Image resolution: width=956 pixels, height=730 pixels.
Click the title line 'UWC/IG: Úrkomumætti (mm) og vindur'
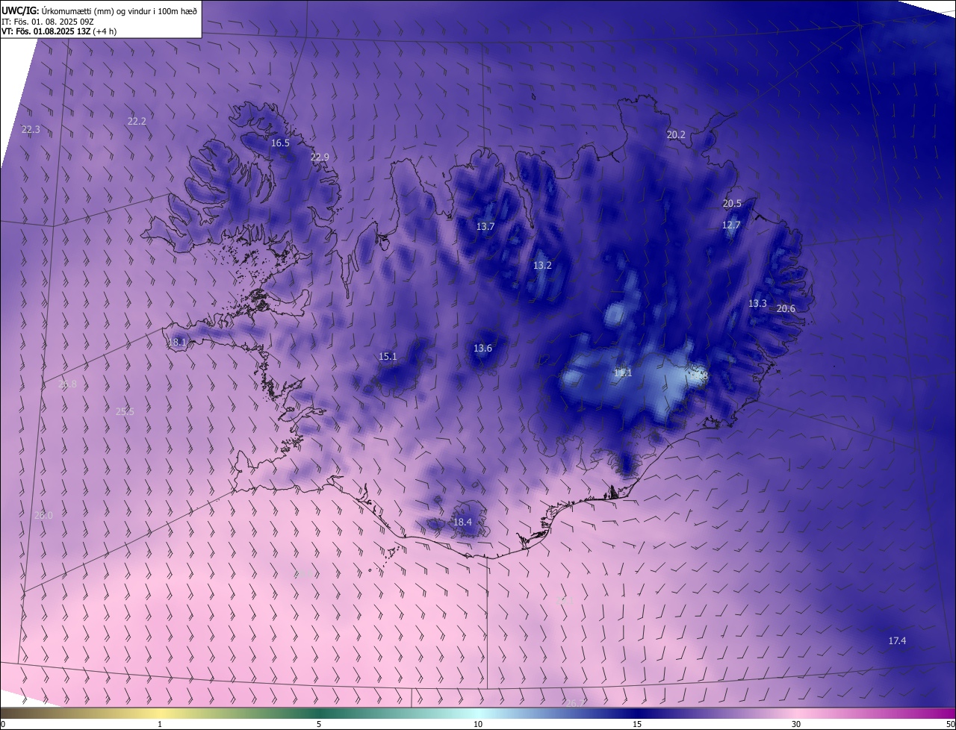tap(99, 10)
